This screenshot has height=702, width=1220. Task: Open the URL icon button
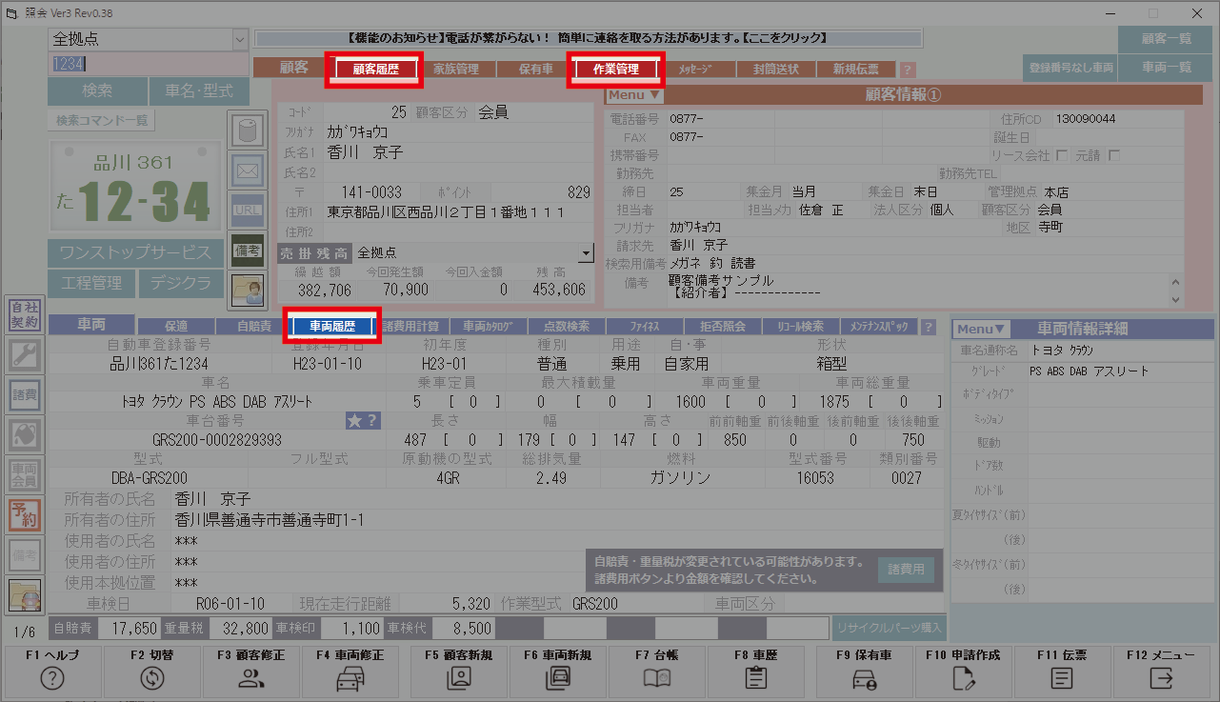point(247,211)
